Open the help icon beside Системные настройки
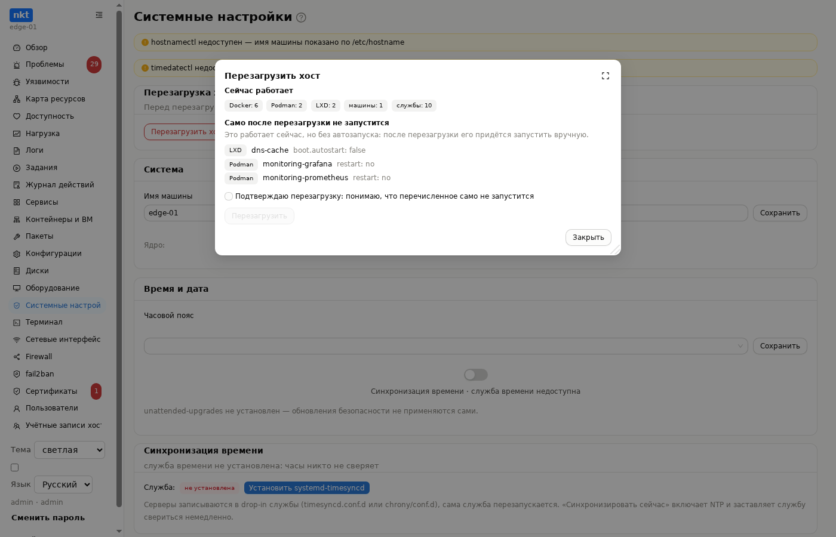836x537 pixels. pos(301,17)
